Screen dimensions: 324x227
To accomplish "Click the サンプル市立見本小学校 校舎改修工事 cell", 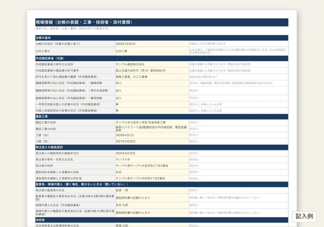I will (x=152, y=122).
